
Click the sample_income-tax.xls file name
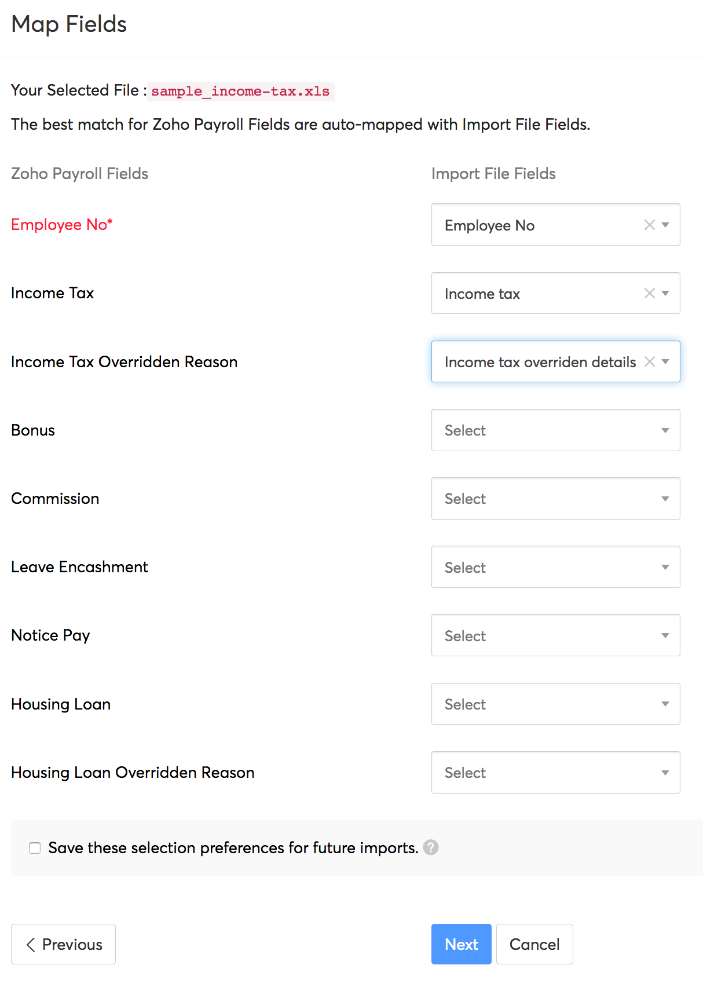click(x=240, y=92)
